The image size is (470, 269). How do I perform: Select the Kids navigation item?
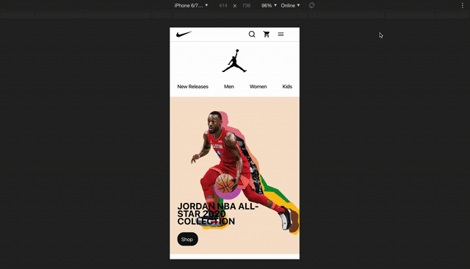click(287, 87)
